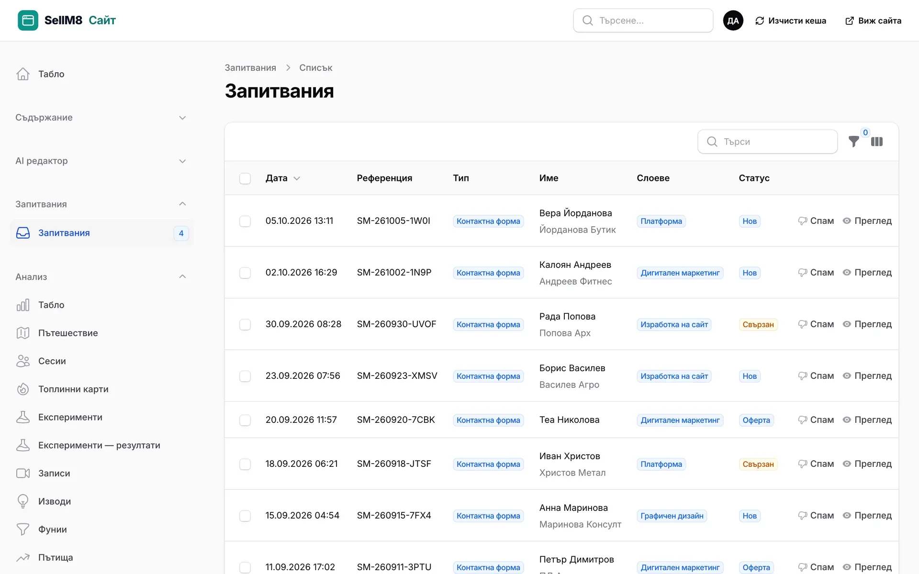Toggle table columns icon
The width and height of the screenshot is (919, 574).
tap(877, 142)
